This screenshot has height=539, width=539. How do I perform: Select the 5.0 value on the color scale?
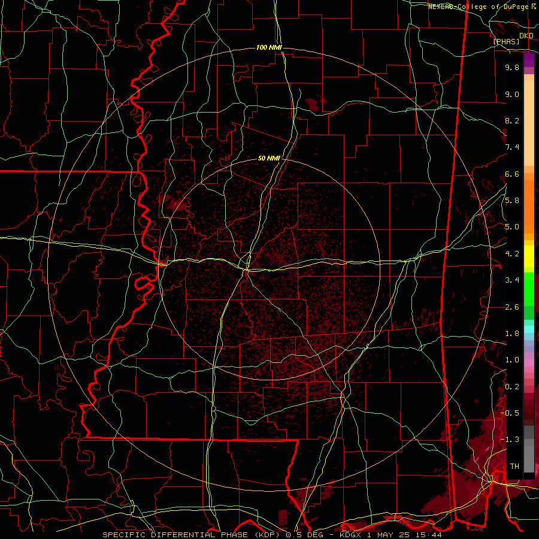(x=512, y=227)
